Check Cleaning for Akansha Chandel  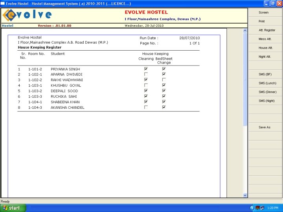pos(146,107)
